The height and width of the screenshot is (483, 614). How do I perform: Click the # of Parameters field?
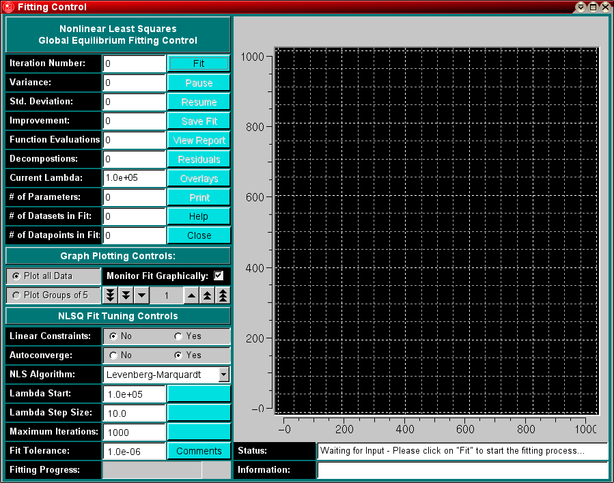click(x=135, y=197)
